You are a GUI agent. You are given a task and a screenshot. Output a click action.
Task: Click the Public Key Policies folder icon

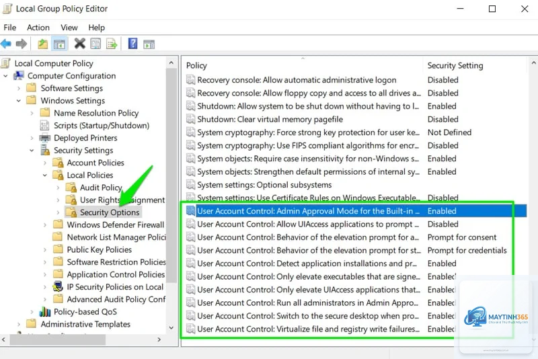click(58, 249)
